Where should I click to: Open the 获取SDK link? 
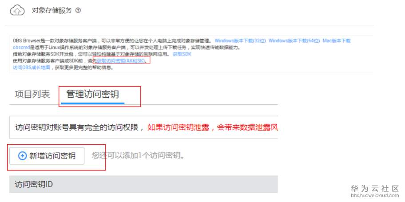point(182,54)
